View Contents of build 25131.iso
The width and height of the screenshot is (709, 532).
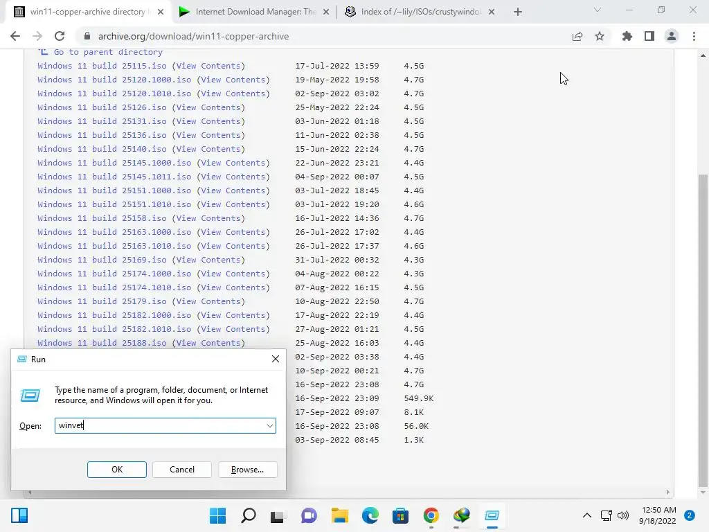[208, 121]
